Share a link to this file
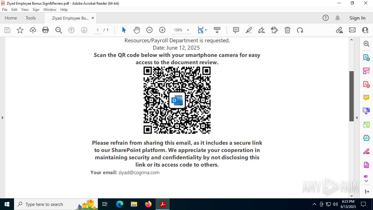373x210 pixels. 339,30
